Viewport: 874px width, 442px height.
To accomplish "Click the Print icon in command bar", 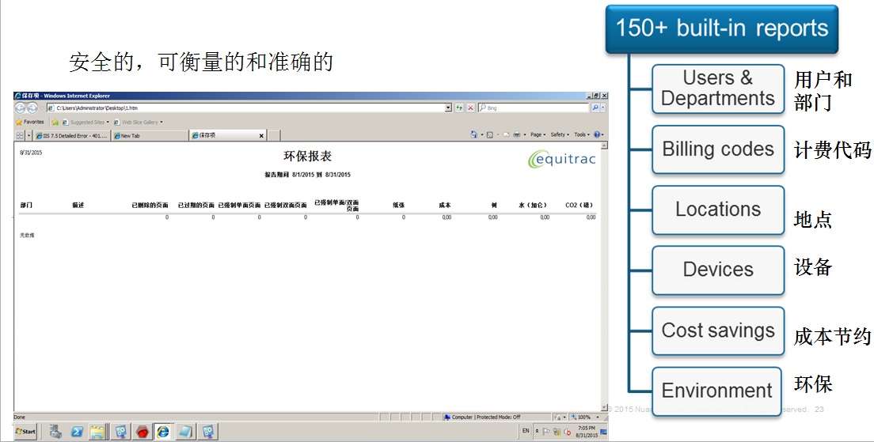I will coord(517,134).
